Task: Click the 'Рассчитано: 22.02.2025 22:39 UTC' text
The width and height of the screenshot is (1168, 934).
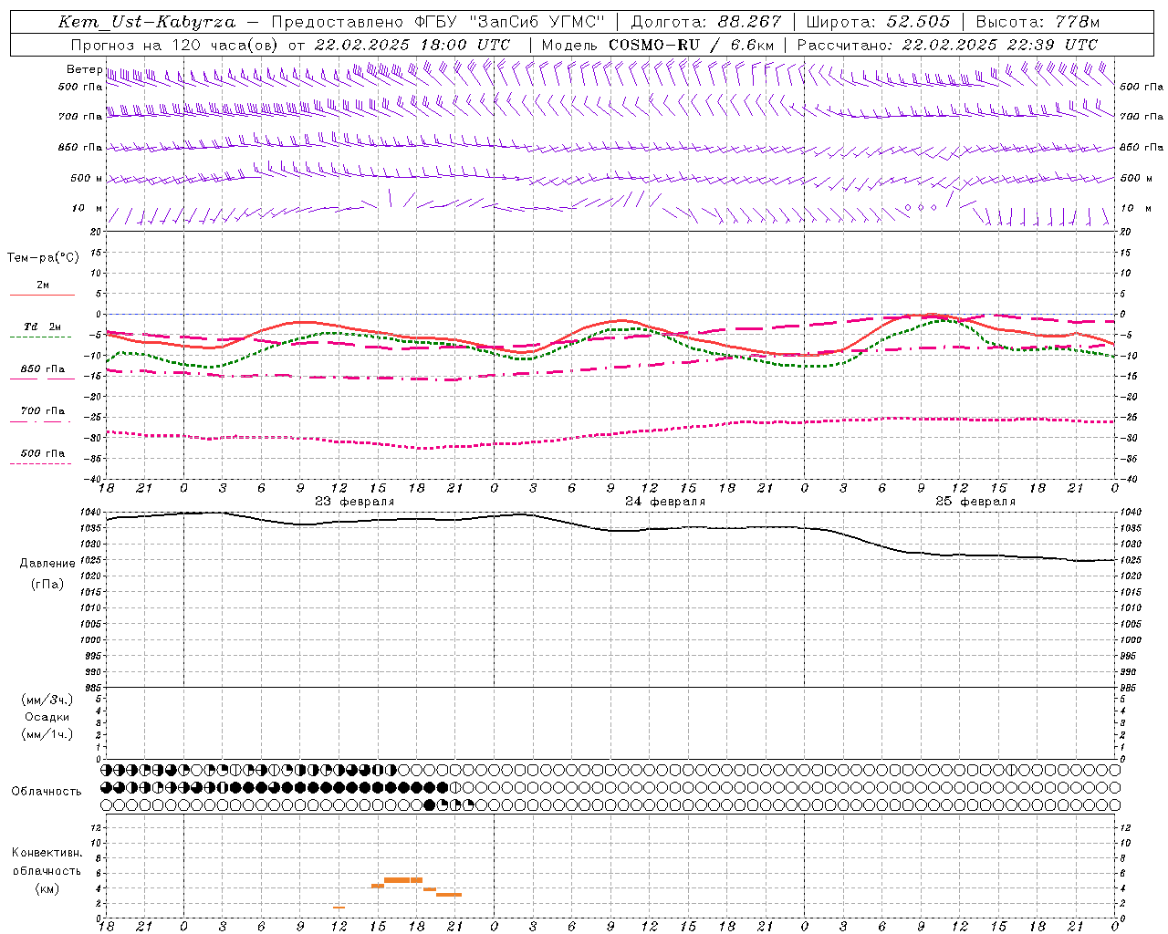Action: pyautogui.click(x=947, y=45)
